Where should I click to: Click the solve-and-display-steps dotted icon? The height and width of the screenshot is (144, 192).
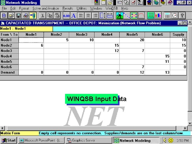[127, 15]
